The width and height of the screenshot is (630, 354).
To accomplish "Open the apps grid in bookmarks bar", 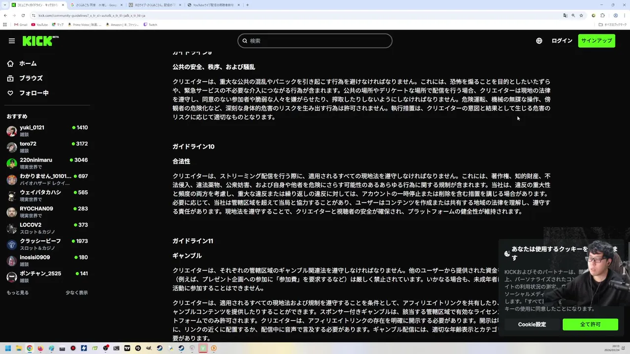I will (x=5, y=25).
